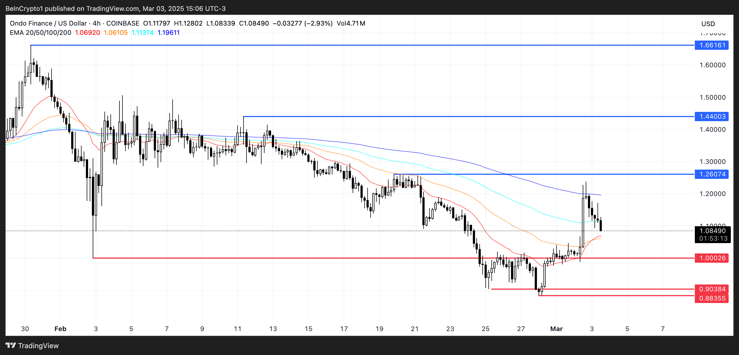
Task: Click the 1.00026 red support label
Action: pyautogui.click(x=712, y=258)
